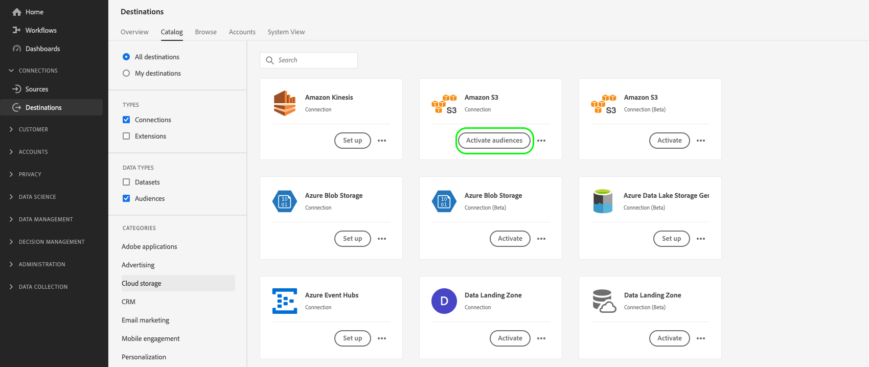Set up Azure Data Lake Storage
This screenshot has width=869, height=367.
pyautogui.click(x=672, y=239)
